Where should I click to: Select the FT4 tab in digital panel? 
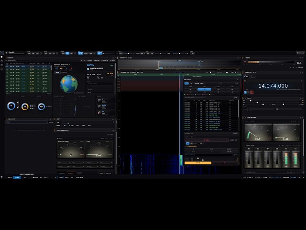(x=191, y=83)
